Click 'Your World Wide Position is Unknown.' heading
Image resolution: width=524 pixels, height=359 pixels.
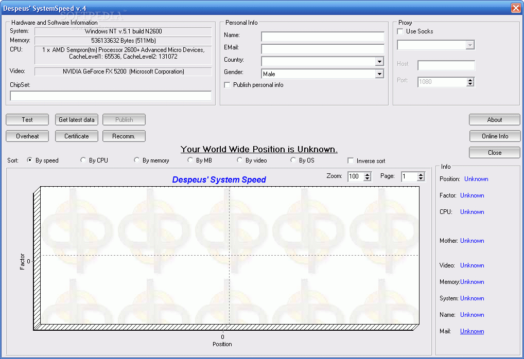tap(259, 149)
